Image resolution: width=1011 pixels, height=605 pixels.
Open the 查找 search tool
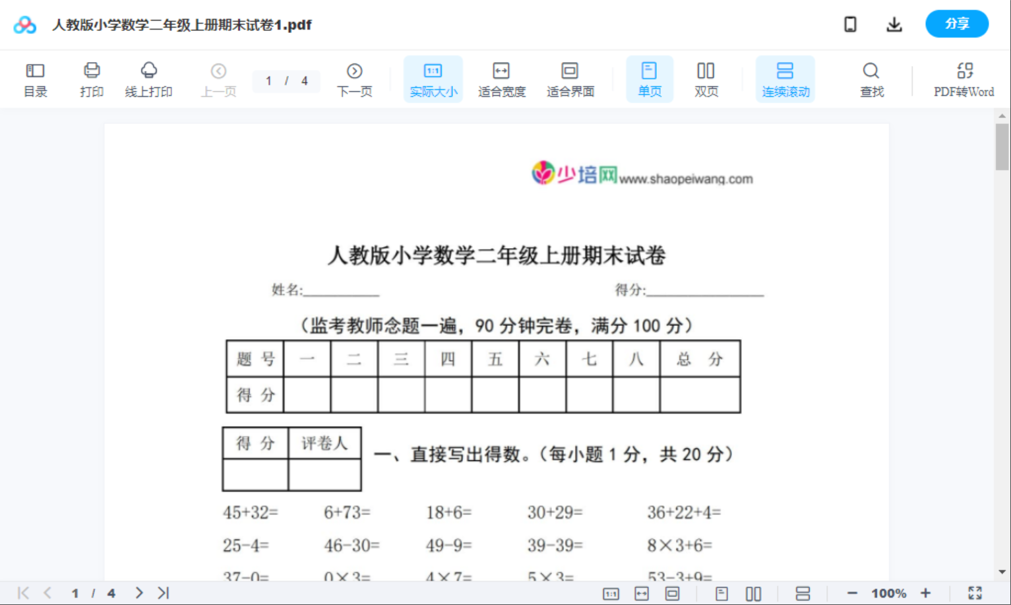point(871,78)
